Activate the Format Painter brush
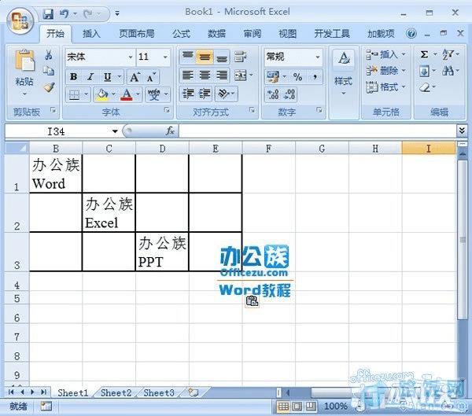The height and width of the screenshot is (416, 472). click(x=49, y=87)
